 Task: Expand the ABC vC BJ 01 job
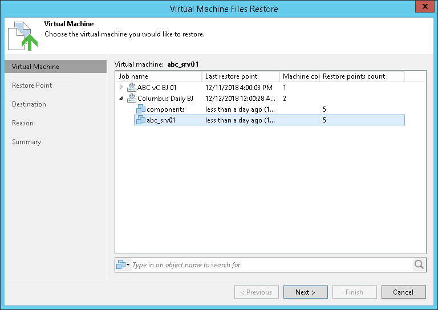coord(121,88)
